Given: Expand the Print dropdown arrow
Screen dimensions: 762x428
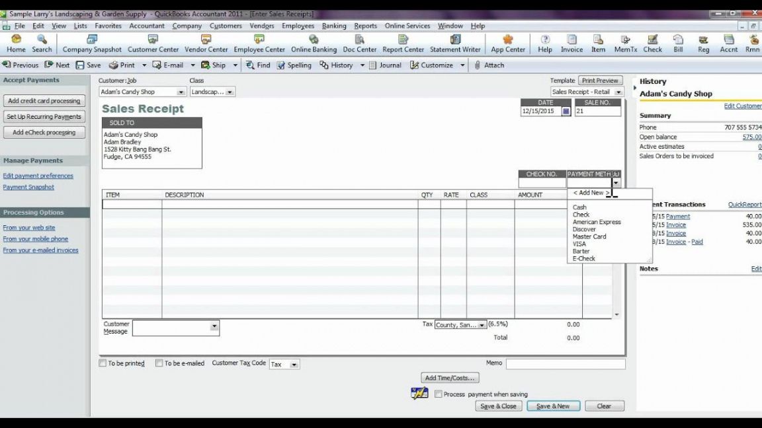Looking at the screenshot, I should [x=144, y=65].
